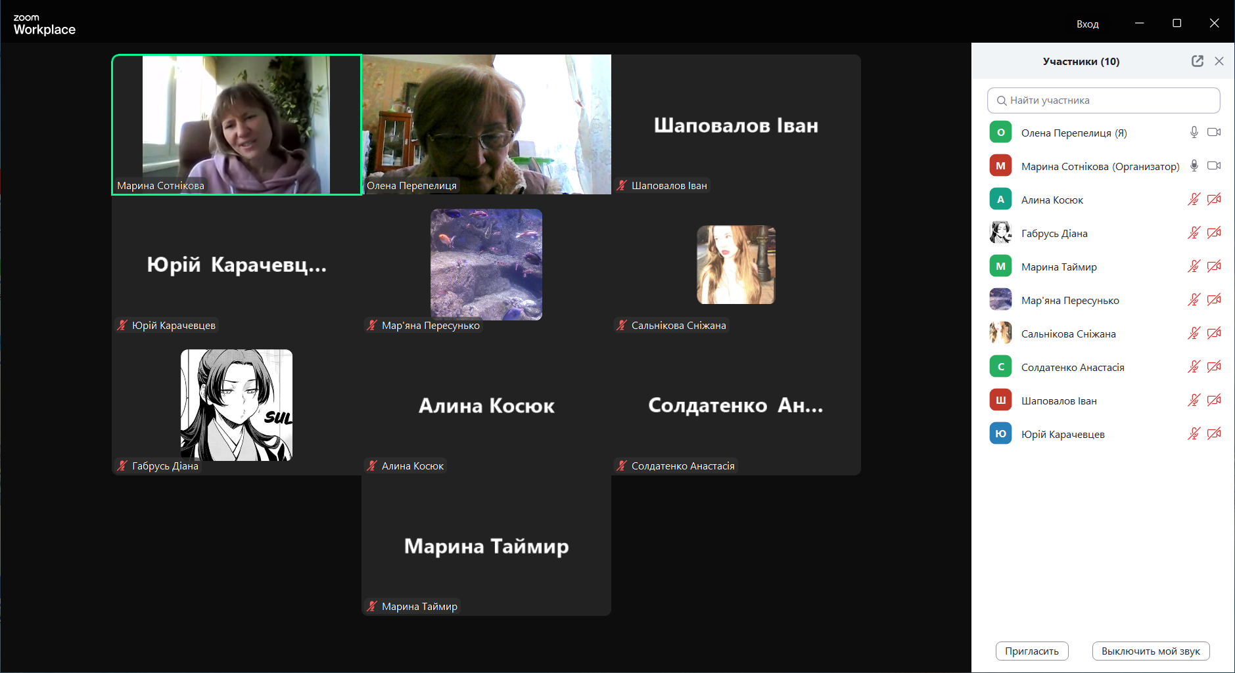Click Выключить мой звук button
This screenshot has height=673, width=1235.
(x=1151, y=651)
